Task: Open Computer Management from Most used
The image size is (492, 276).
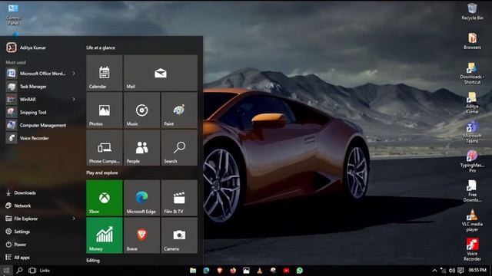Action: (41, 125)
